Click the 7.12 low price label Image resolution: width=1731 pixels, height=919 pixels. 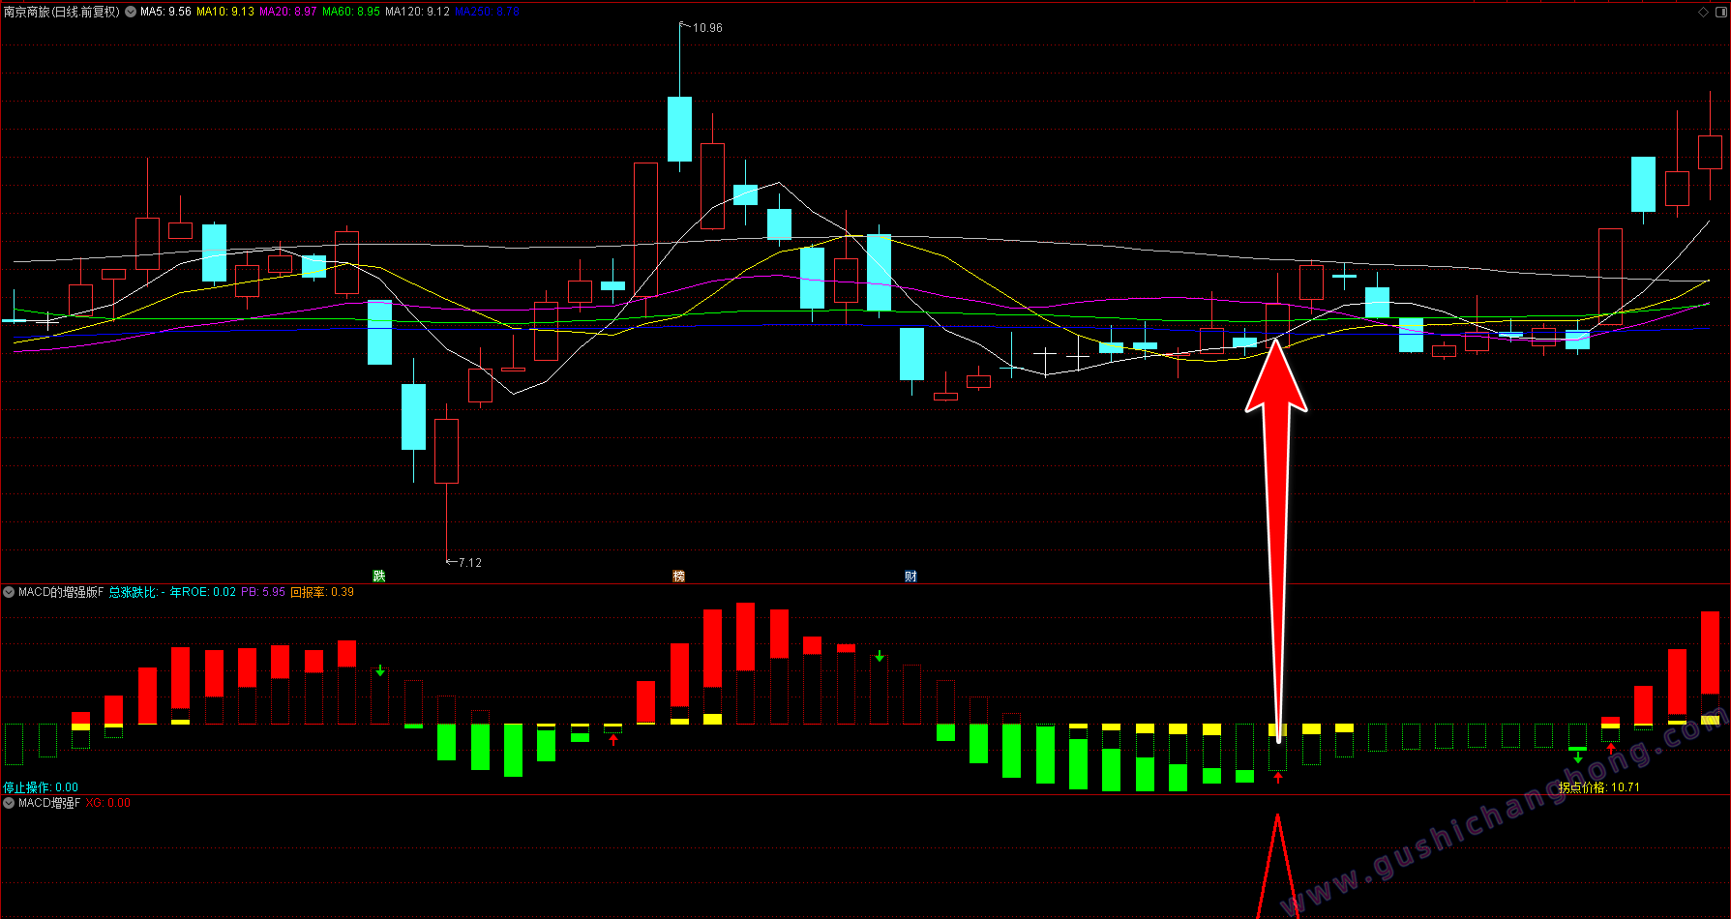tap(469, 562)
